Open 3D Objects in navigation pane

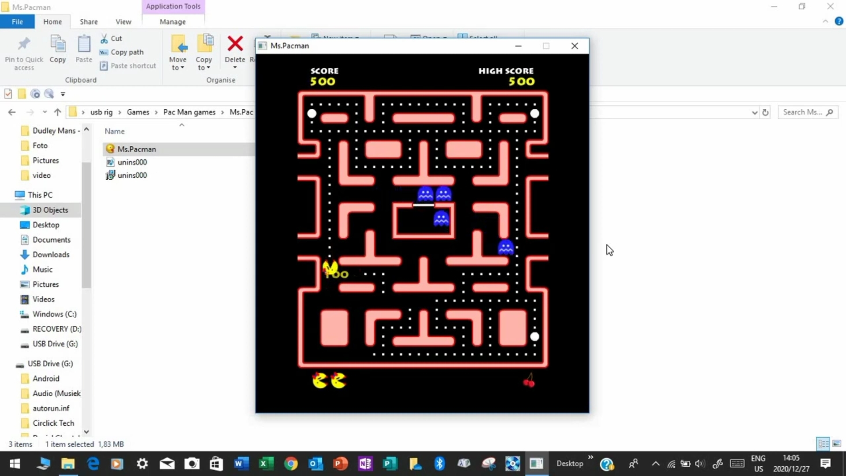pos(50,210)
